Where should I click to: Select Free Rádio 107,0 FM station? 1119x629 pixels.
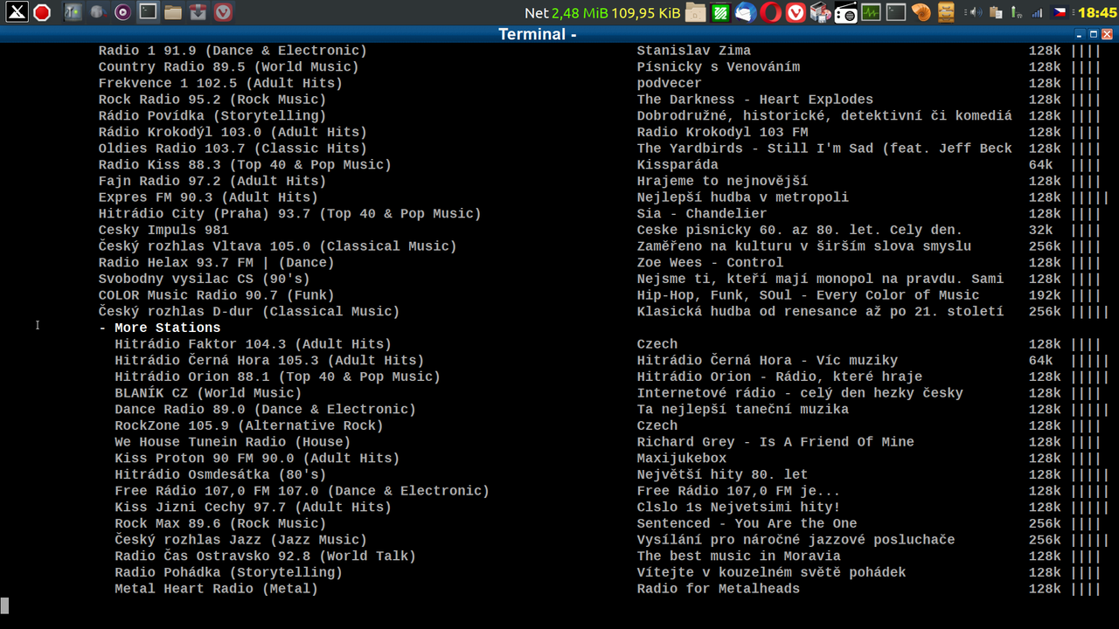coord(302,491)
